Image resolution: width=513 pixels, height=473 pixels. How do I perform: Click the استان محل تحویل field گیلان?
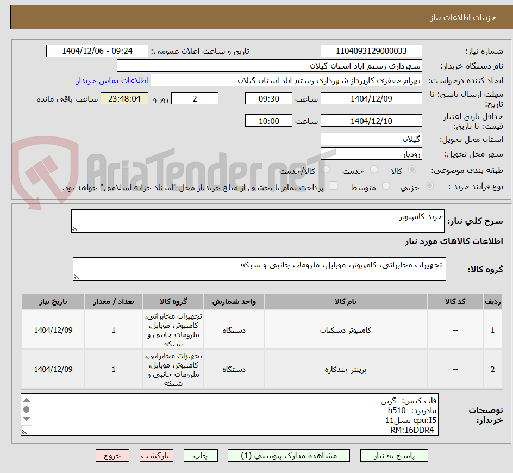click(x=371, y=139)
